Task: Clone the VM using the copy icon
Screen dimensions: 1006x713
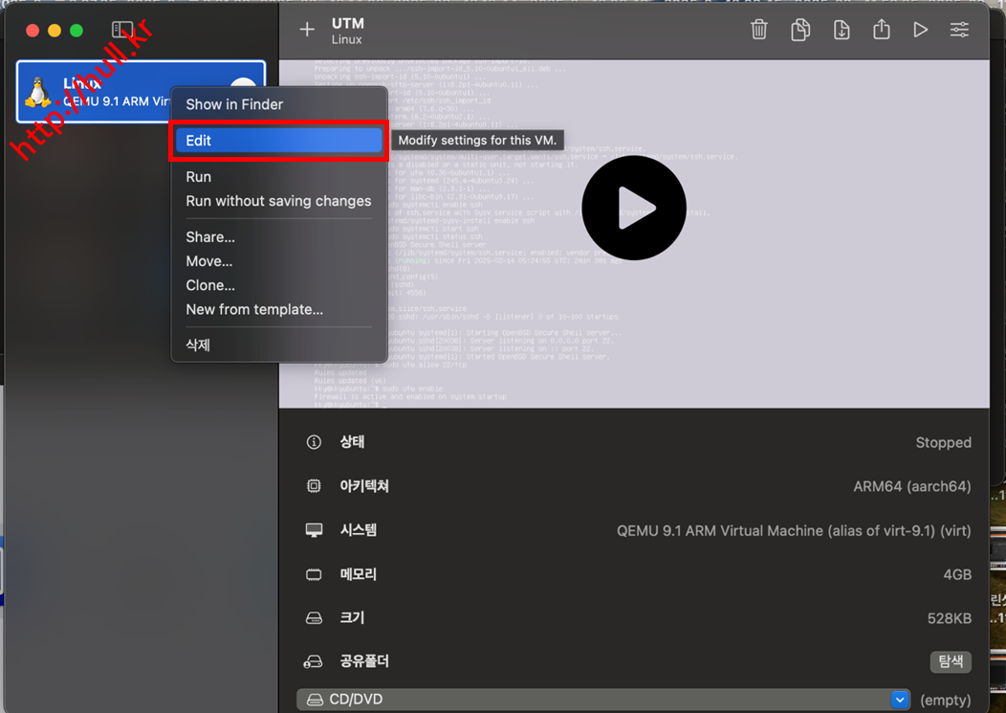Action: click(800, 30)
